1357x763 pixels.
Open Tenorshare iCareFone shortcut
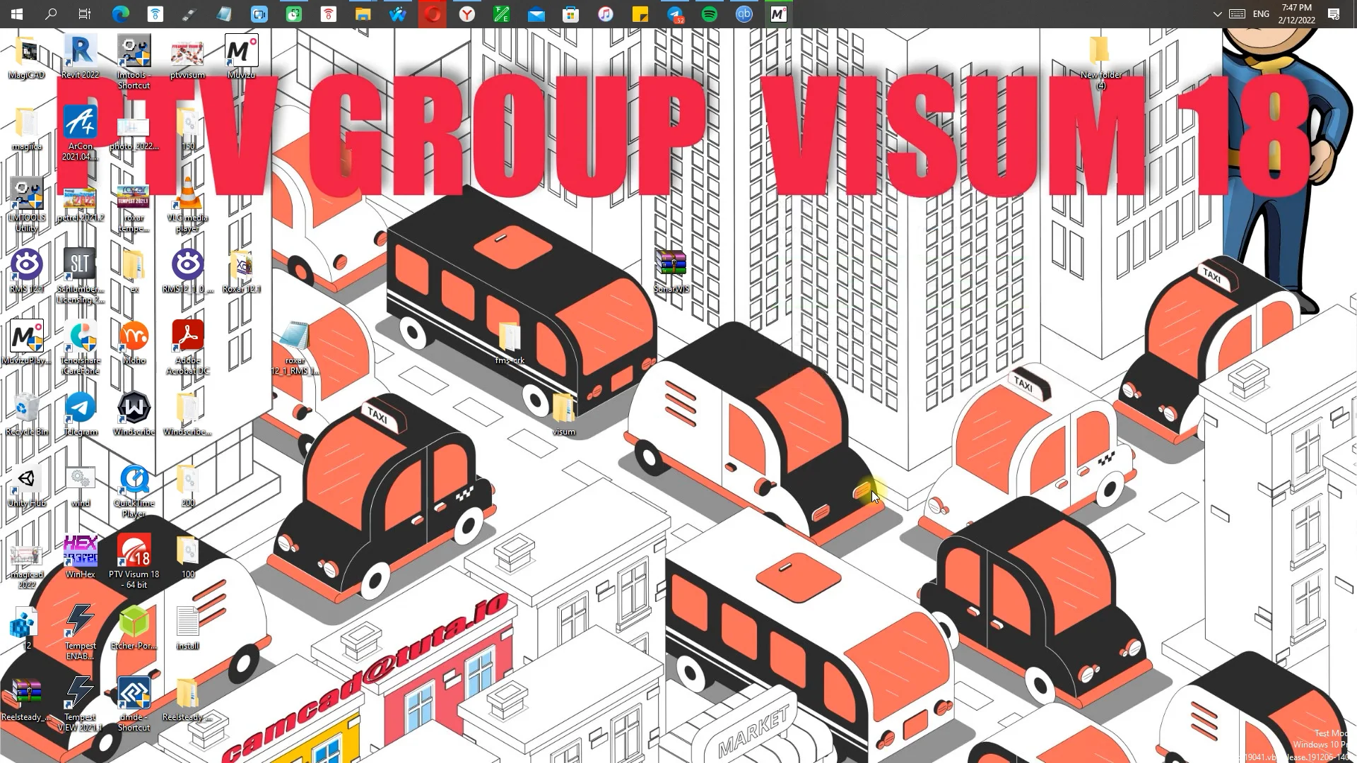click(x=80, y=348)
